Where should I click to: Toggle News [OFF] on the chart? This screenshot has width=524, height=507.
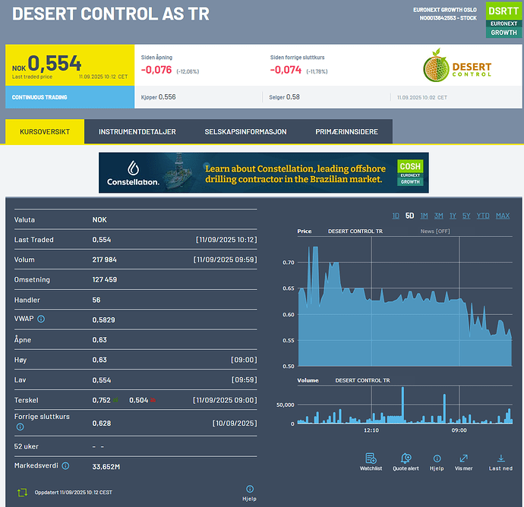(435, 231)
